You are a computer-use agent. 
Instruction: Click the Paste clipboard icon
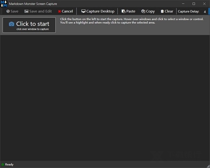coord(123,12)
